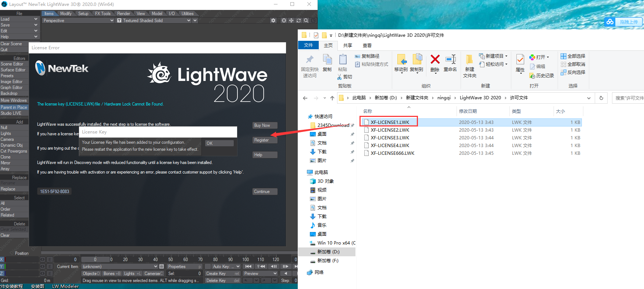Open the Explorer View (查看) ribbon tab
Screen dimensions: 644x289
pyautogui.click(x=367, y=46)
